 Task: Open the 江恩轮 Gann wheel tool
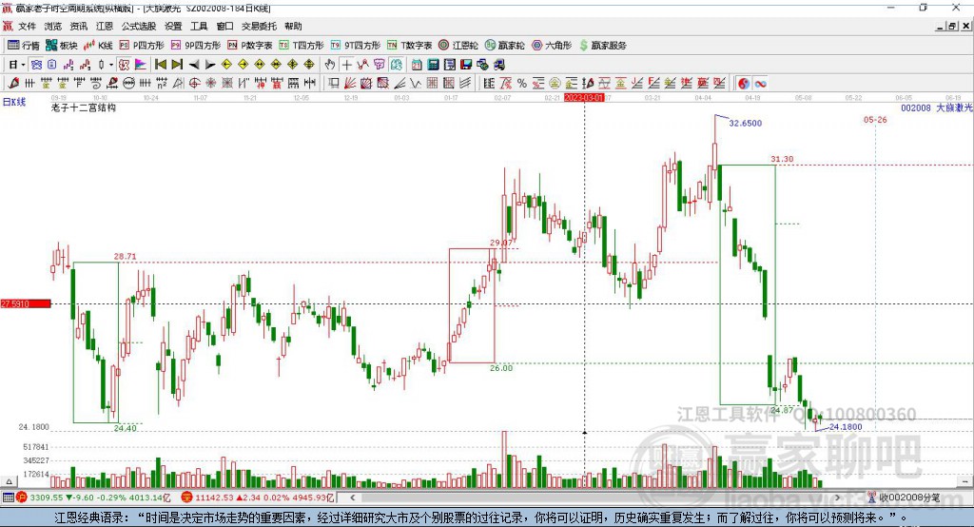point(463,45)
